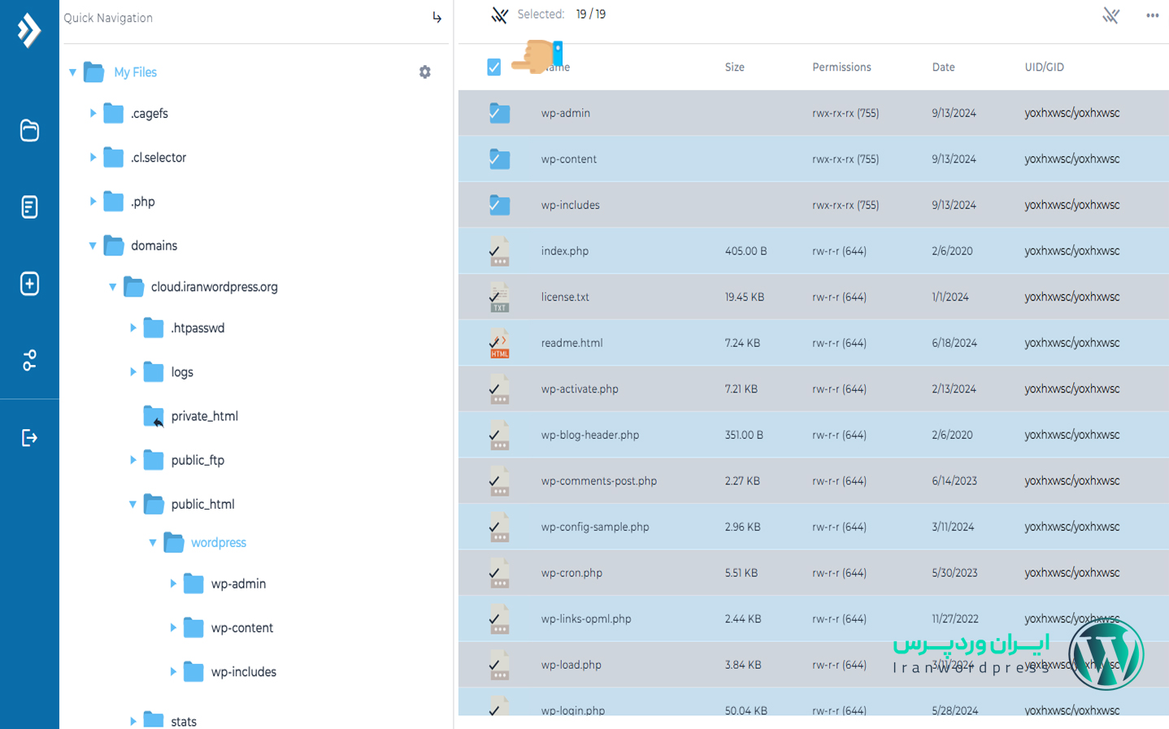1169x729 pixels.
Task: Collapse the domains tree node
Action: point(93,245)
